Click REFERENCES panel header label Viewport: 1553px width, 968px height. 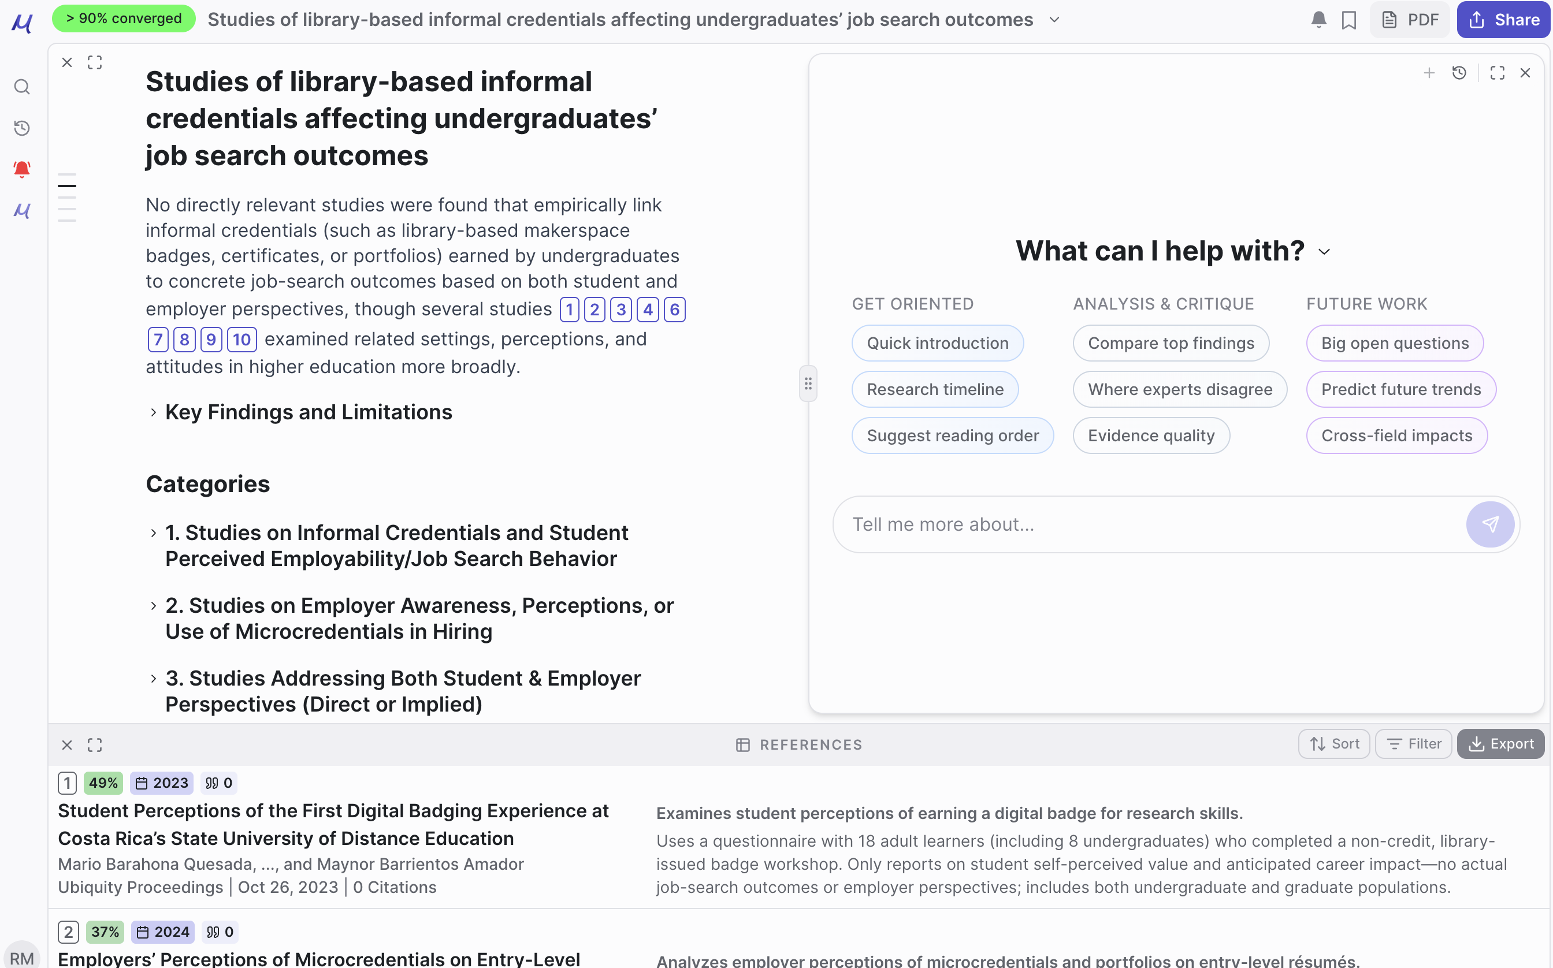tap(799, 744)
